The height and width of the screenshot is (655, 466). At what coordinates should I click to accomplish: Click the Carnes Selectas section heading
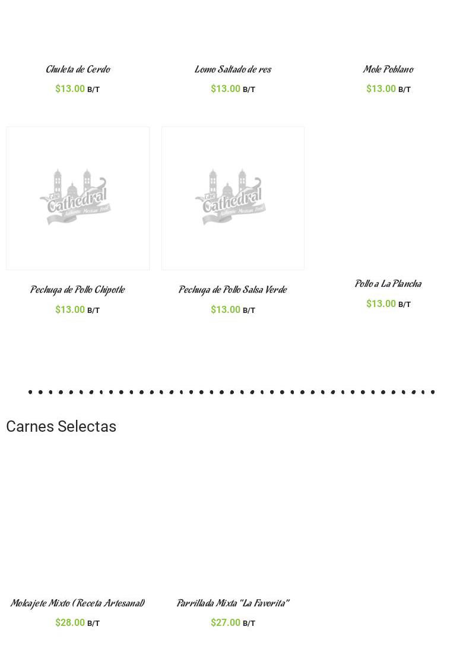tap(61, 426)
